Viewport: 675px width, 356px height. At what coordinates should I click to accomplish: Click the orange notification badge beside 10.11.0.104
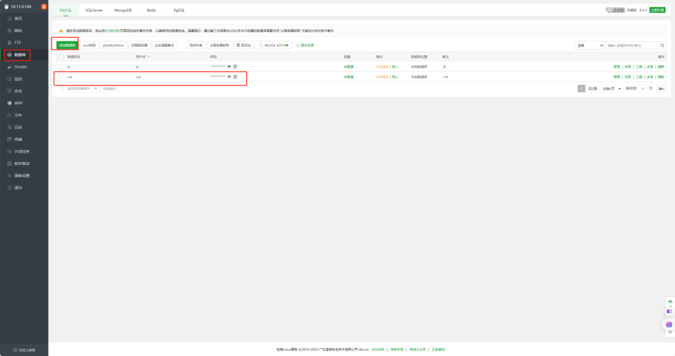[x=44, y=7]
